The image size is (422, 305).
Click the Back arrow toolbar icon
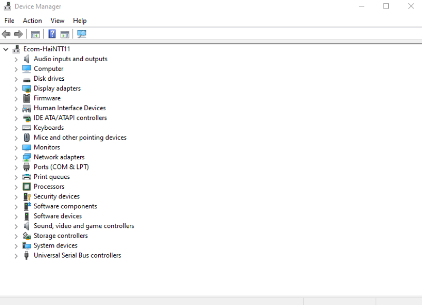(x=6, y=34)
